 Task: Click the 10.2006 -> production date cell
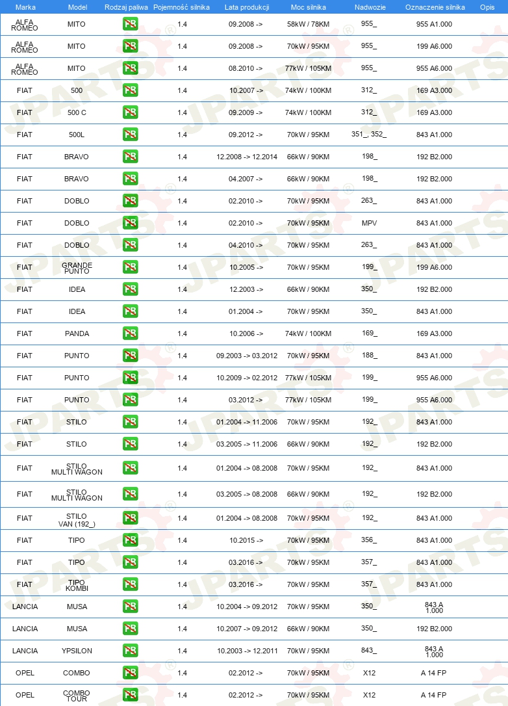coord(246,333)
